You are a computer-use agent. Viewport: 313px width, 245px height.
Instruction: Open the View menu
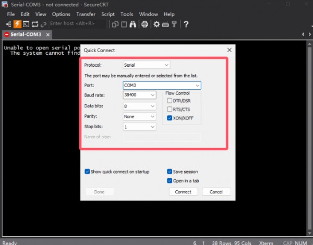click(x=41, y=14)
